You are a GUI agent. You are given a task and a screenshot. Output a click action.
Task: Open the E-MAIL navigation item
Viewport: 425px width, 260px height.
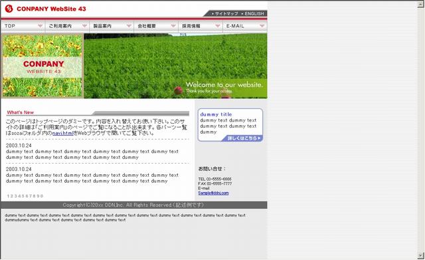coord(245,26)
